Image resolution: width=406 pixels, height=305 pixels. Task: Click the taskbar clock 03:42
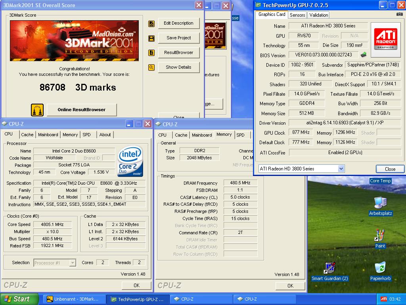pyautogui.click(x=395, y=299)
